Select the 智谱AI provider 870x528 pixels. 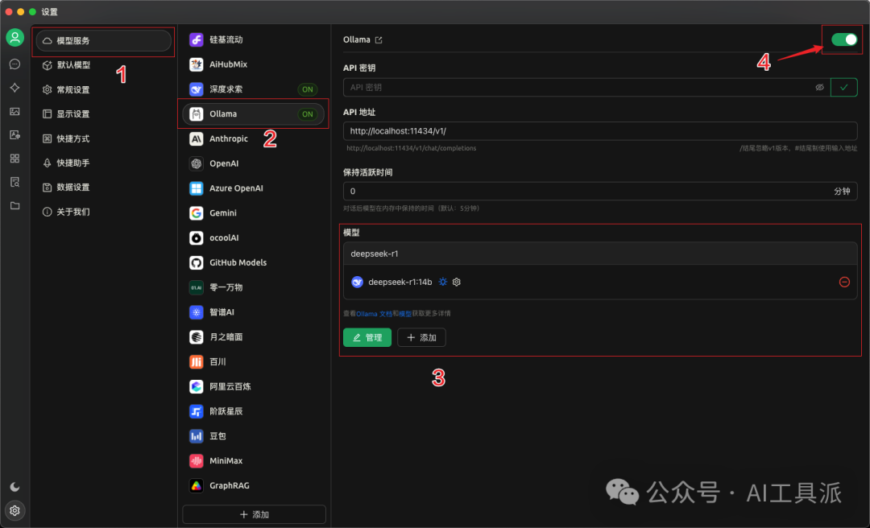[x=254, y=312]
